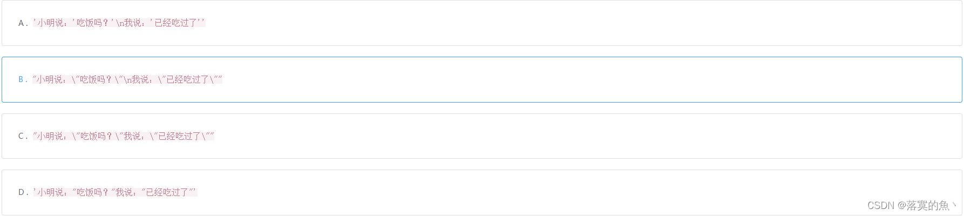
Task: Click the blue letter label 'B.'
Action: point(23,79)
